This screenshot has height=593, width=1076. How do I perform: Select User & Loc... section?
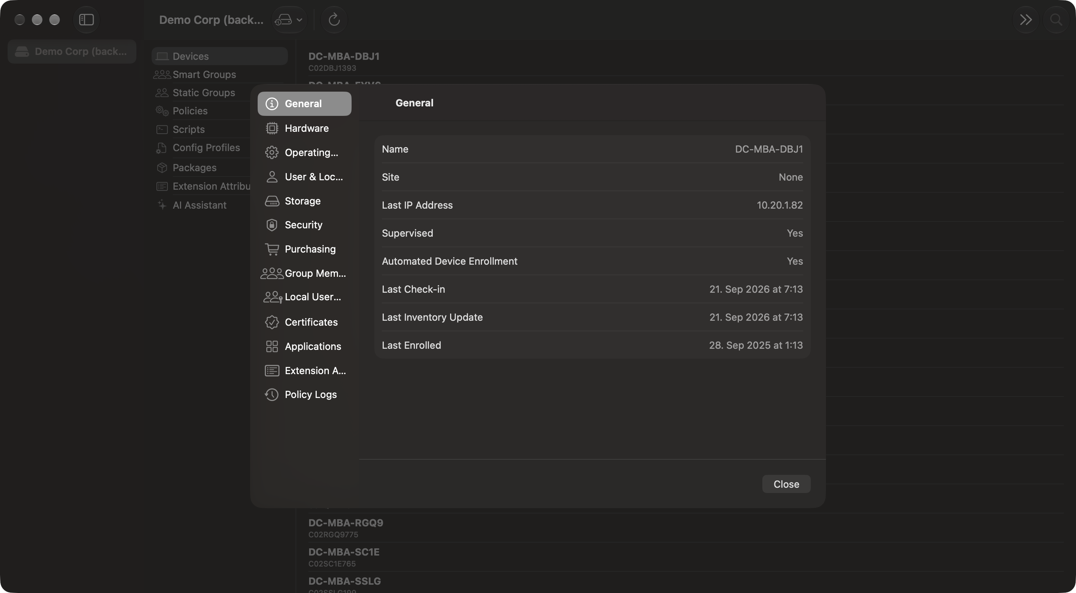(304, 176)
